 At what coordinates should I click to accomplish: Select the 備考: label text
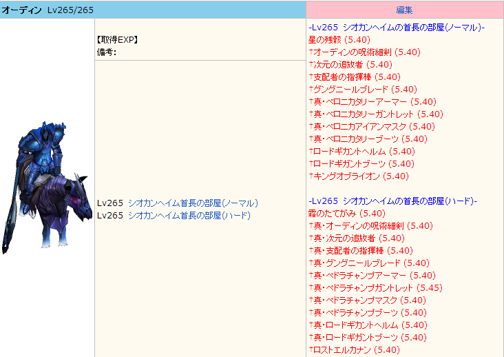click(x=107, y=52)
